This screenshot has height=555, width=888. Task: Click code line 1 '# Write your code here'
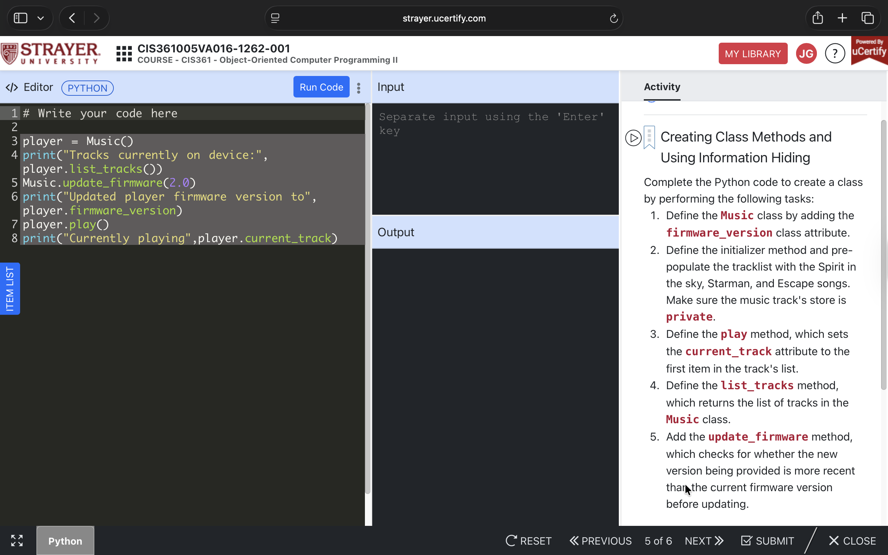[100, 113]
